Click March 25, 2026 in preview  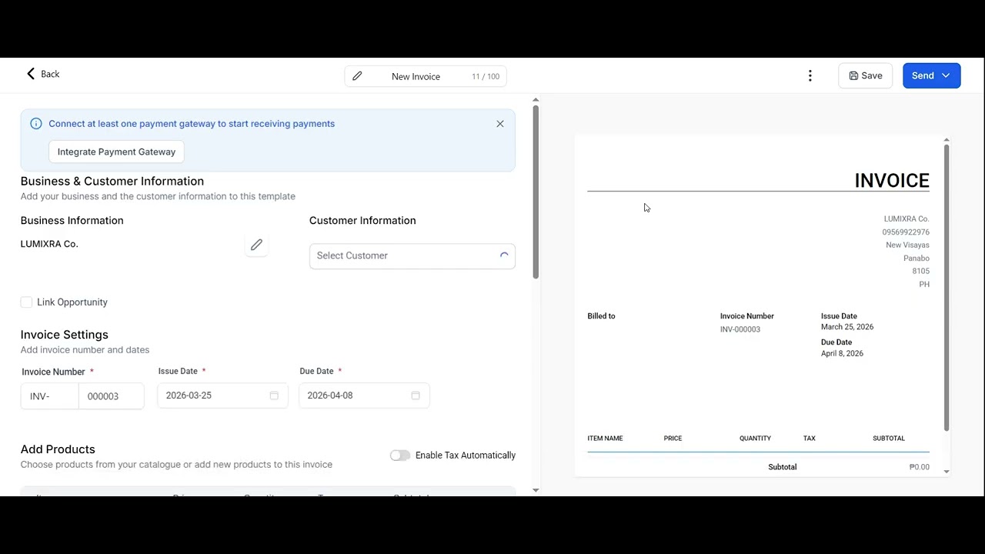pos(847,327)
